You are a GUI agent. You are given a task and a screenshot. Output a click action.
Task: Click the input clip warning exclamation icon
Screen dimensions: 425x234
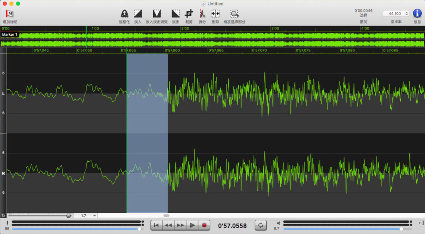(7, 223)
